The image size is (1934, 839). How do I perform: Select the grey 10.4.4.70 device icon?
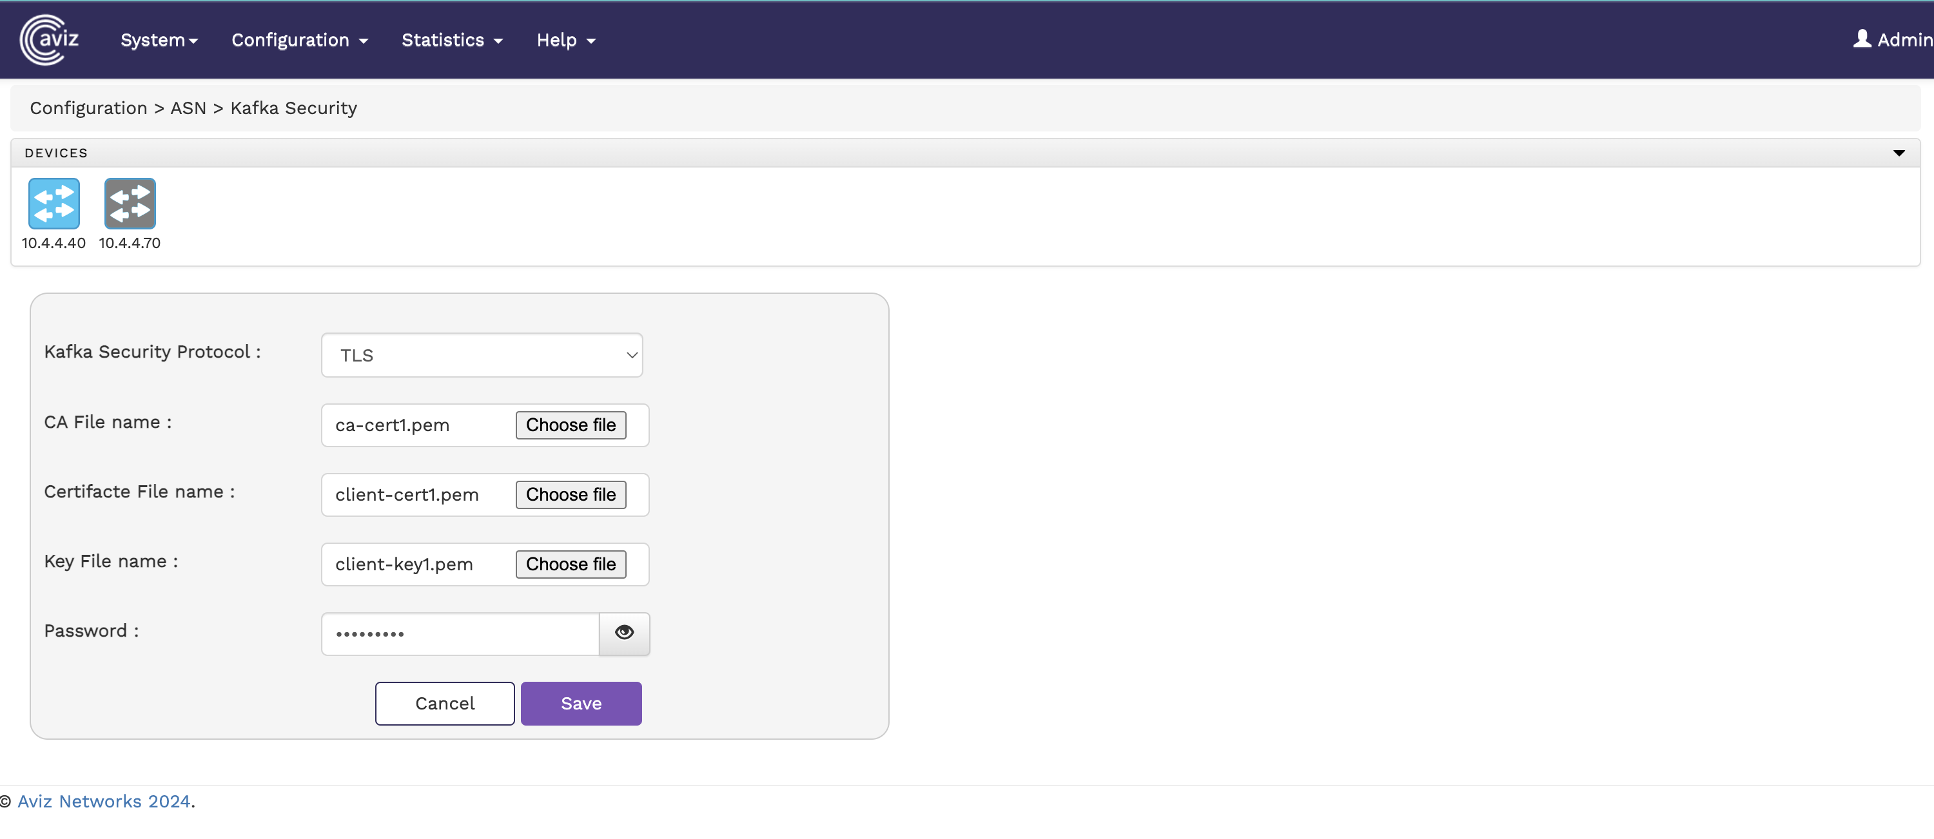pyautogui.click(x=130, y=204)
